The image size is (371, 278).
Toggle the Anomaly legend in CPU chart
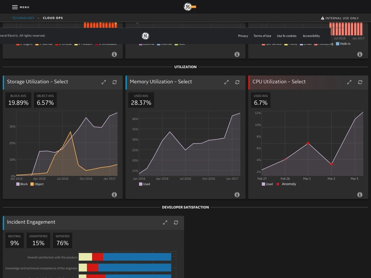click(x=286, y=184)
